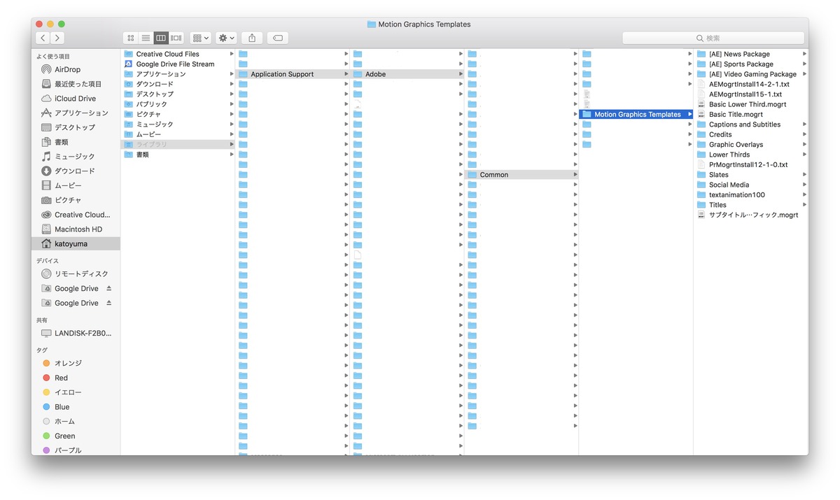Open the Creative Cloud Files folder
Viewport: 840px width, 500px height.
pyautogui.click(x=167, y=54)
